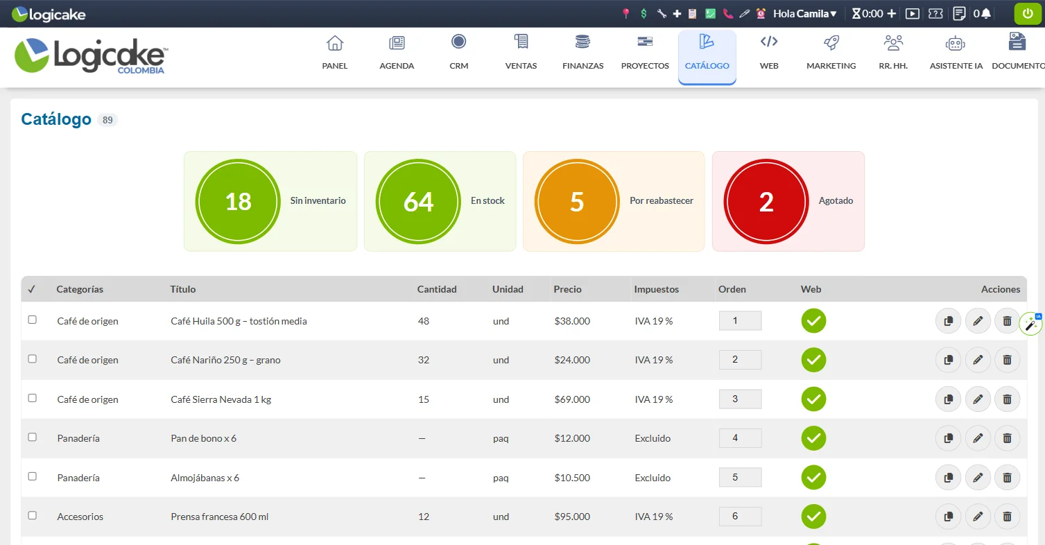Tick the Café Sierra Nevada 1 kg checkbox
The height and width of the screenshot is (545, 1045).
[32, 398]
